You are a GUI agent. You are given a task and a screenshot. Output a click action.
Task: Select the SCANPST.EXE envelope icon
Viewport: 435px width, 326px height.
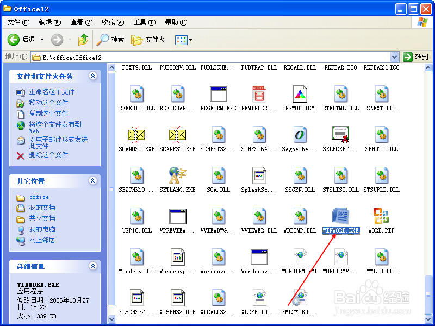tap(178, 134)
